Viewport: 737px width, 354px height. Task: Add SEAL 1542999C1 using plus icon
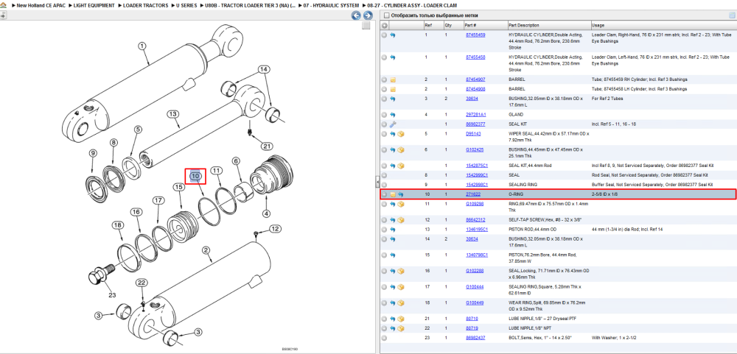385,174
